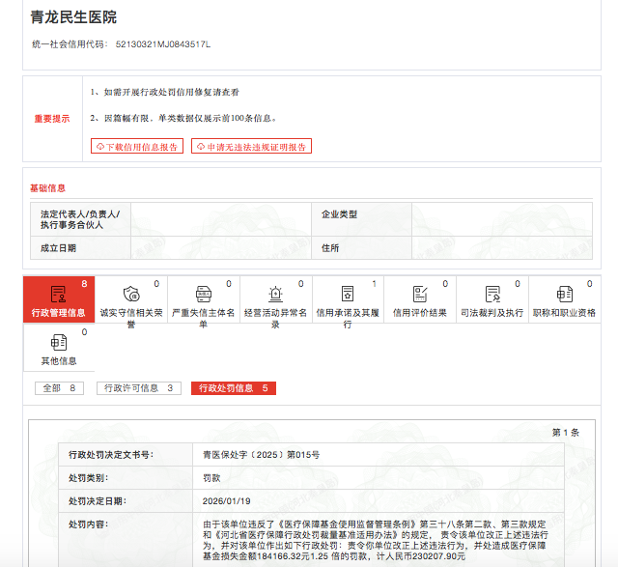This screenshot has height=567, width=618.
Task: Click the 重要提示 notice label
Action: pos(52,119)
